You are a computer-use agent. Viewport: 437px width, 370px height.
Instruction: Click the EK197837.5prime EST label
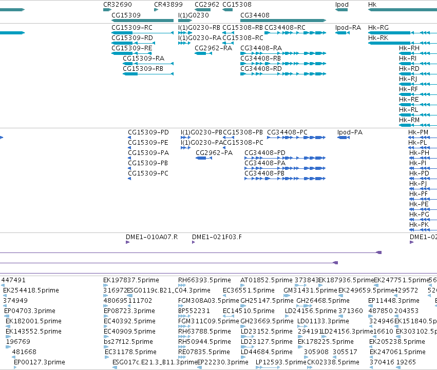131,280
